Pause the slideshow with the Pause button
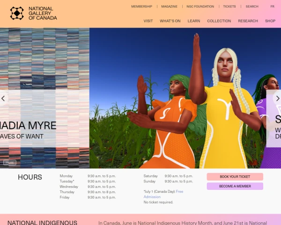281x225 pixels. 10,163
